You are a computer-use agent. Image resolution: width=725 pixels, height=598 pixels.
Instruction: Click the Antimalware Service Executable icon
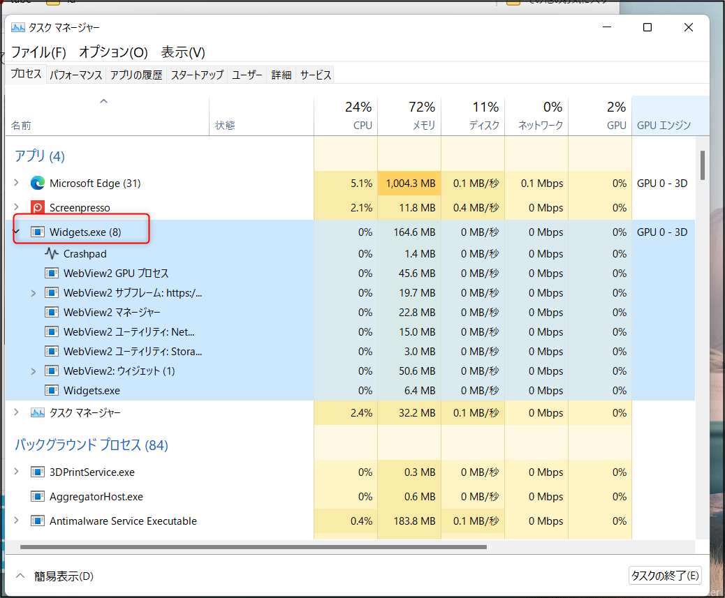coord(38,521)
